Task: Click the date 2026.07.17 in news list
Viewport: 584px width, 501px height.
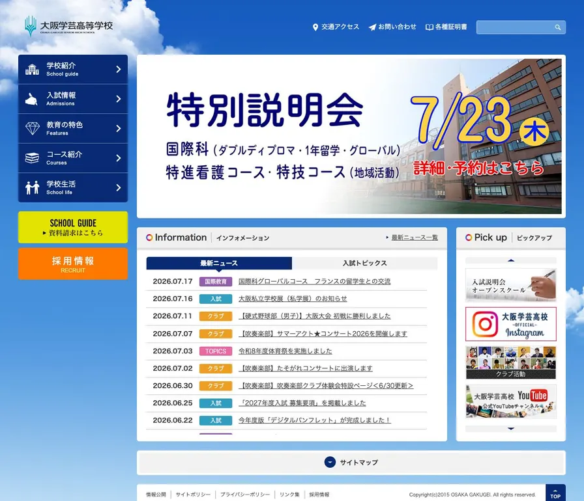Action: click(x=173, y=281)
